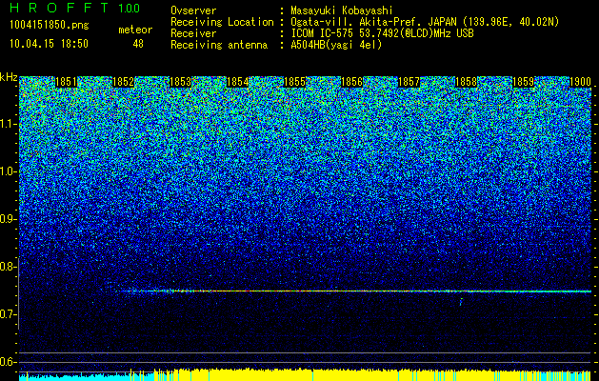Image resolution: width=599 pixels, height=381 pixels.
Task: Click the 1.1 kHz axis label
Action: click(x=8, y=124)
